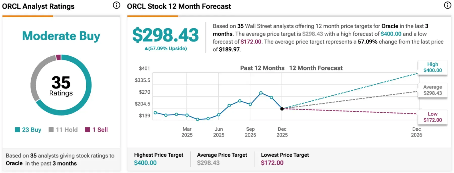Screen dimensions: 454x173
Task: Click the Average $298.43 forecast tag
Action: pos(433,90)
